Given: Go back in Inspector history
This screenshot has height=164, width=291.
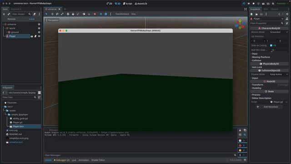Looking at the screenshot, I should click(279, 14).
